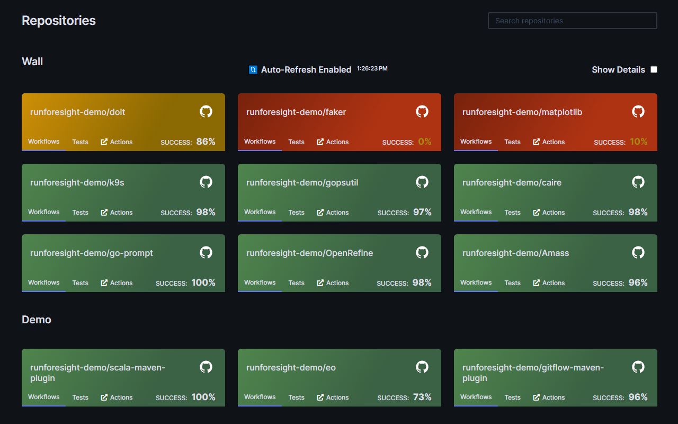Click the external-link icon beside Actions on dolt

104,142
